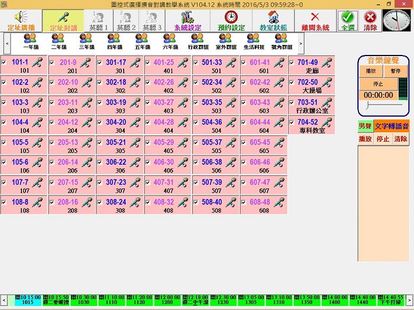This screenshot has height=310, width=414.
Task: Click the 定址廣播 speaker icon
Action: tap(21, 17)
